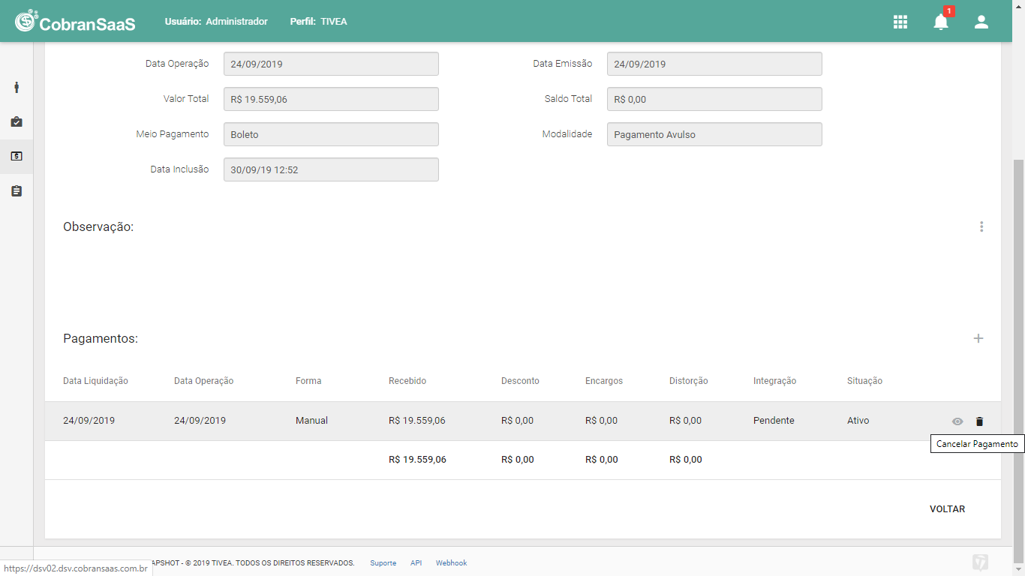Open the Observação three-dot options menu
Viewport: 1025px width, 576px height.
981,226
